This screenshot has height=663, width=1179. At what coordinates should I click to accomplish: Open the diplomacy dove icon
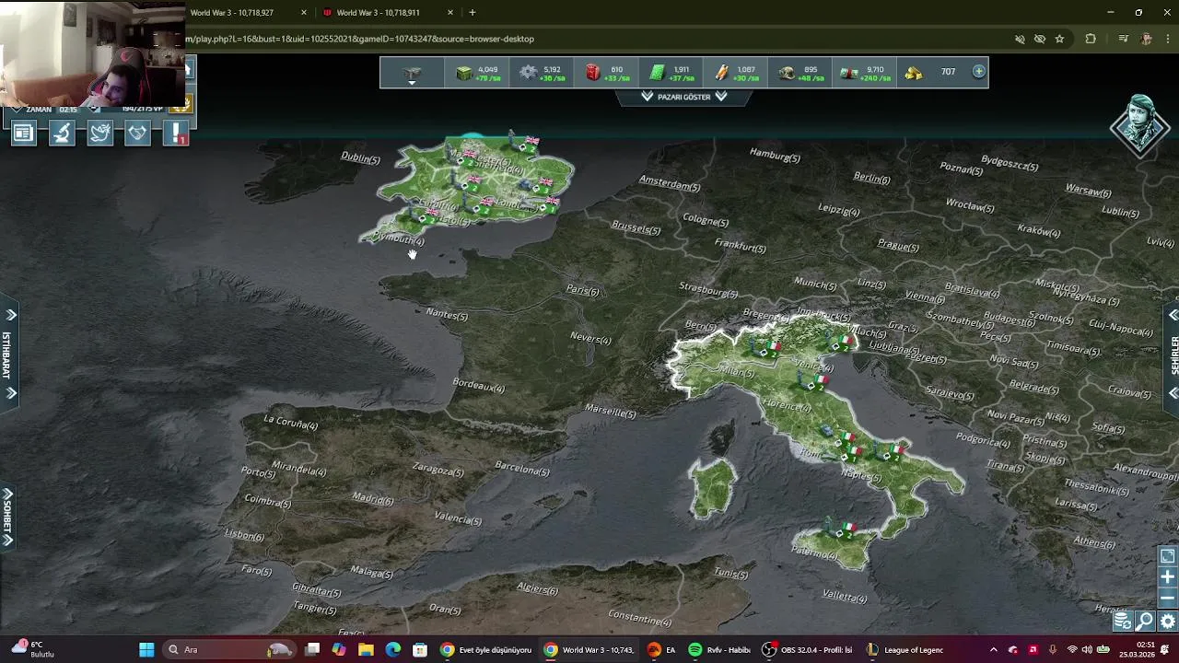tap(99, 134)
